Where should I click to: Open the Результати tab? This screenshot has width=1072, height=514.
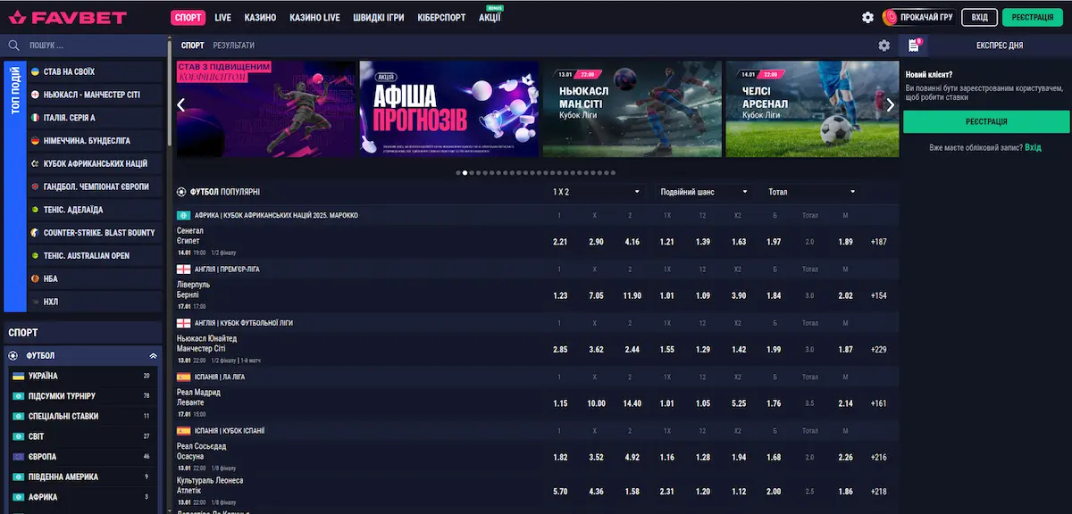(x=234, y=46)
